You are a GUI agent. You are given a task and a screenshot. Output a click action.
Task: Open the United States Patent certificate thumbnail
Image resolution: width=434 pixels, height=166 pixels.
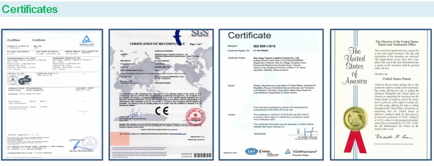tap(381, 94)
